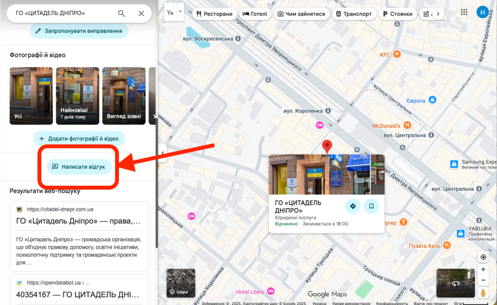497x305 pixels.
Task: Toggle the Шари layers satellite view
Action: point(181,283)
